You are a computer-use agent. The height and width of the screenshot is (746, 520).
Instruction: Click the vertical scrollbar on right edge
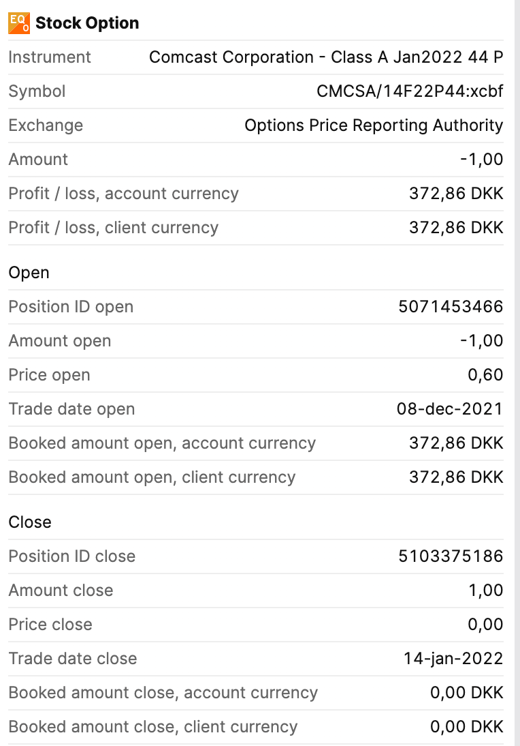(517, 341)
